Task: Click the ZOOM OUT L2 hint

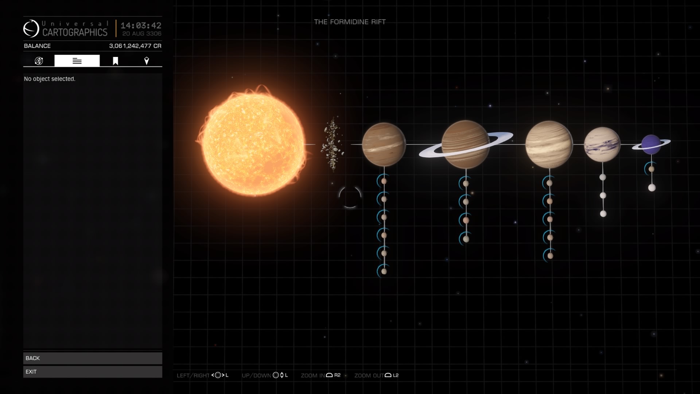Action: [x=376, y=375]
